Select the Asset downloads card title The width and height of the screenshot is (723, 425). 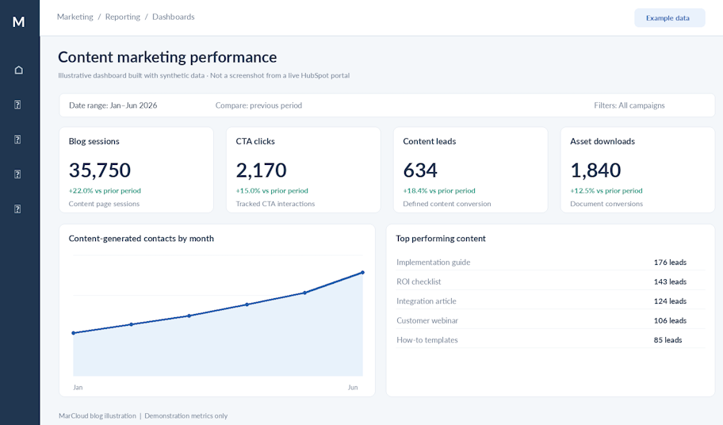pyautogui.click(x=602, y=141)
